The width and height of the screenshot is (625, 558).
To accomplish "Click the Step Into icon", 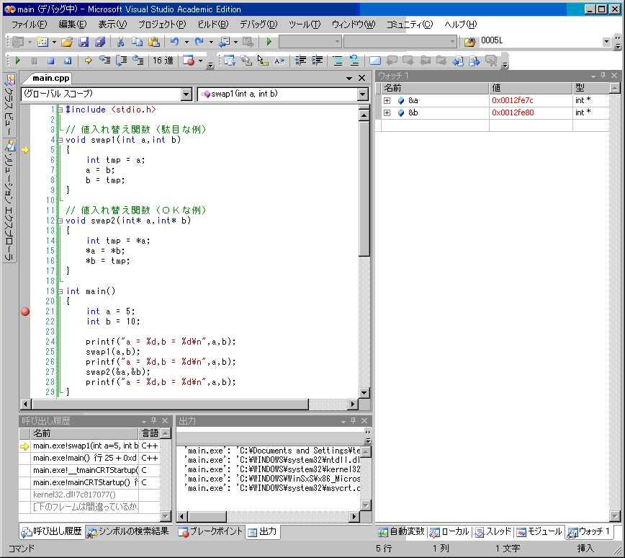I will (105, 61).
